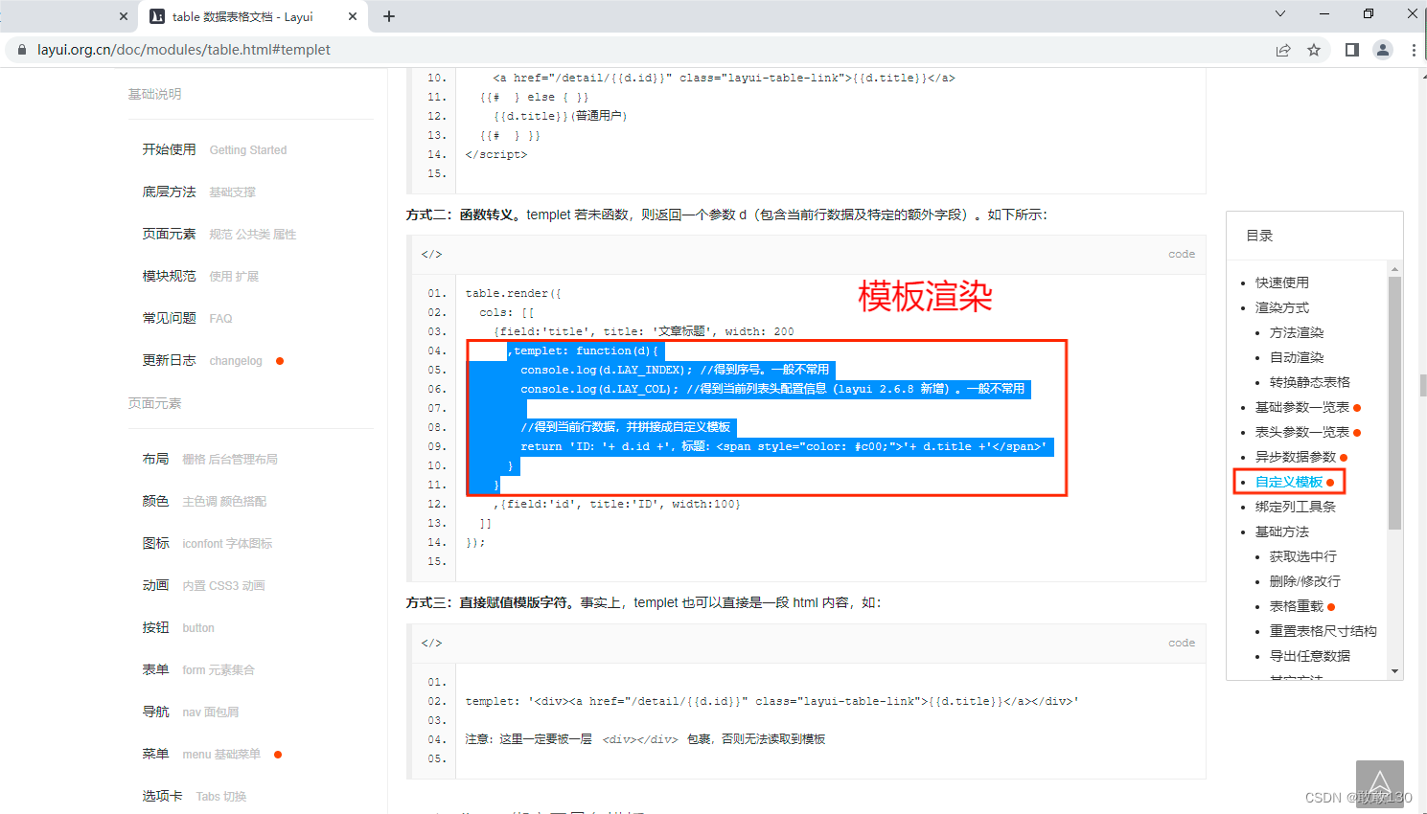The width and height of the screenshot is (1427, 814).
Task: Open 图标 iconfont 字体图标 page
Action: (207, 543)
